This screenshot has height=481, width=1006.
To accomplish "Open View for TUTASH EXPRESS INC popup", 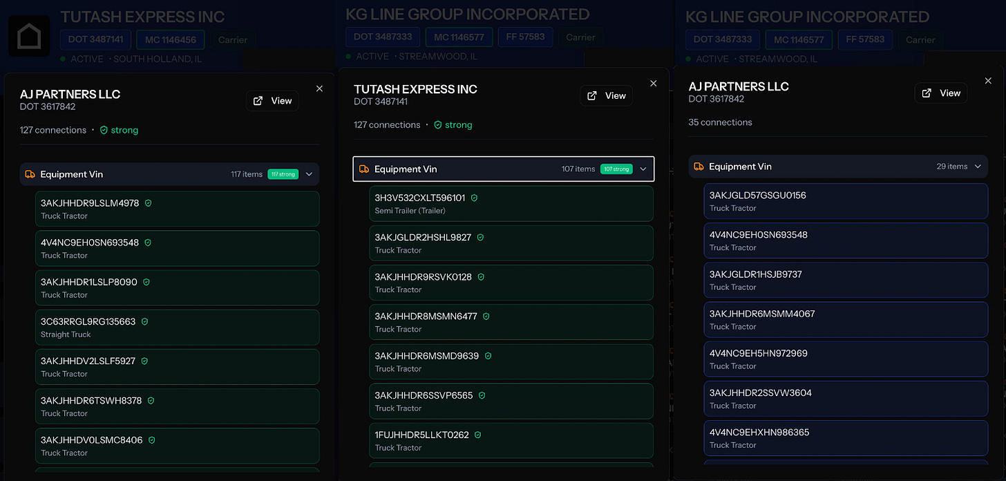I will tap(607, 95).
